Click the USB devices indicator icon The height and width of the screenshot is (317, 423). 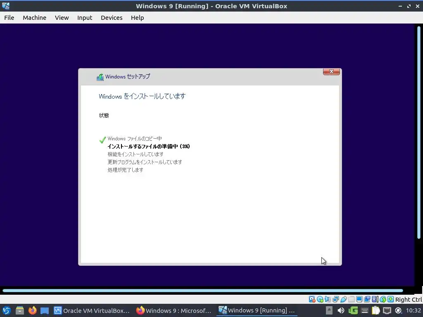[343, 299]
